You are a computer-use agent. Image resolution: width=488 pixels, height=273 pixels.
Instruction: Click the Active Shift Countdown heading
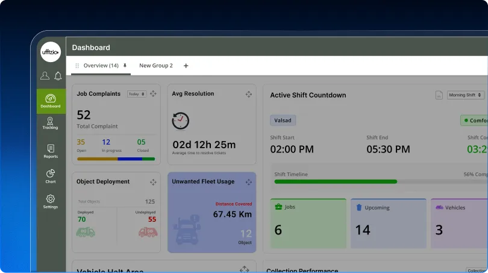[308, 95]
